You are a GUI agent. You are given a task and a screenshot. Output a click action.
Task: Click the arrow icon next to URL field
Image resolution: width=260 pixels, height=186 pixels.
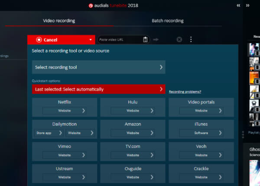pyautogui.click(x=156, y=39)
